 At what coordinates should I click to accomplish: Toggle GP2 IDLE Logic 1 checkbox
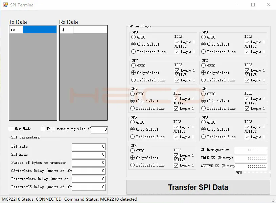pyautogui.click(x=247, y=70)
